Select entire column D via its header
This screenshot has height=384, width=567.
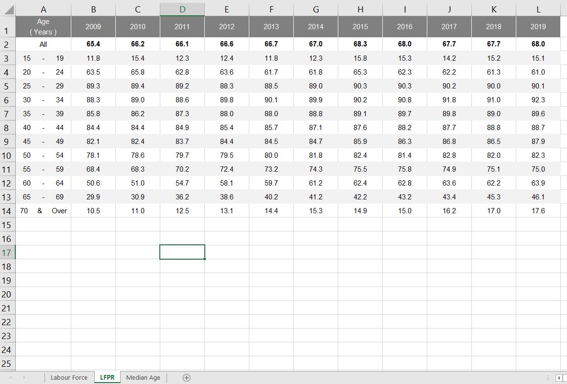click(x=182, y=9)
